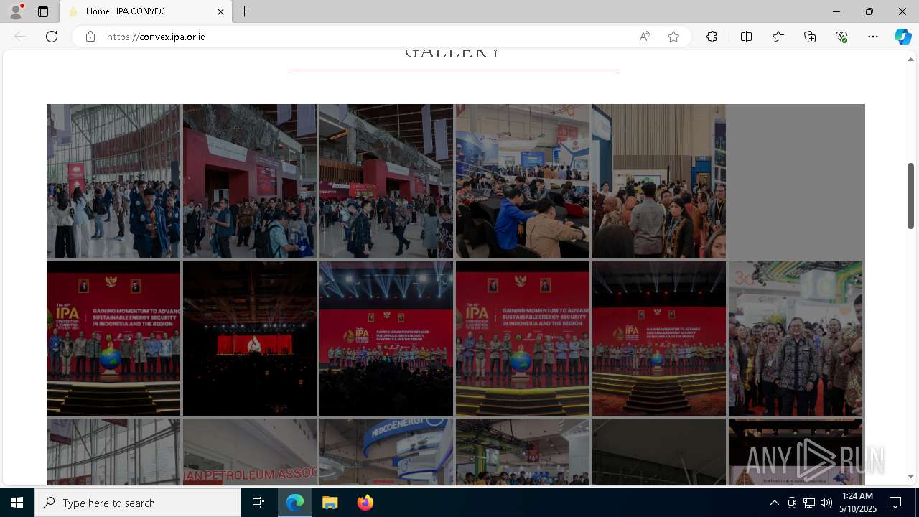Open gallery photo of red entrance wall
This screenshot has height=517, width=919.
pyautogui.click(x=250, y=181)
